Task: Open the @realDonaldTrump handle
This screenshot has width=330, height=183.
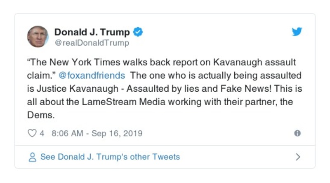Action: pos(92,43)
